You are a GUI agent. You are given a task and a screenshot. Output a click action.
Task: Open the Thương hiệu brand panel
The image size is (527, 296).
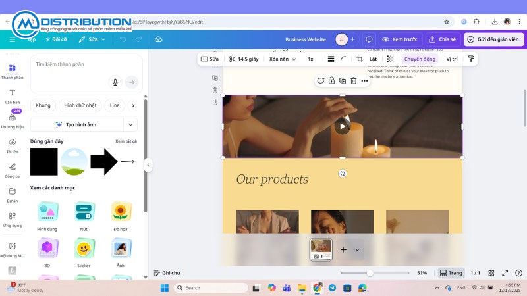click(x=13, y=121)
